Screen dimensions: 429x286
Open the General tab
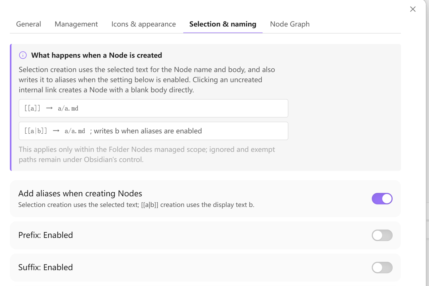pyautogui.click(x=29, y=24)
